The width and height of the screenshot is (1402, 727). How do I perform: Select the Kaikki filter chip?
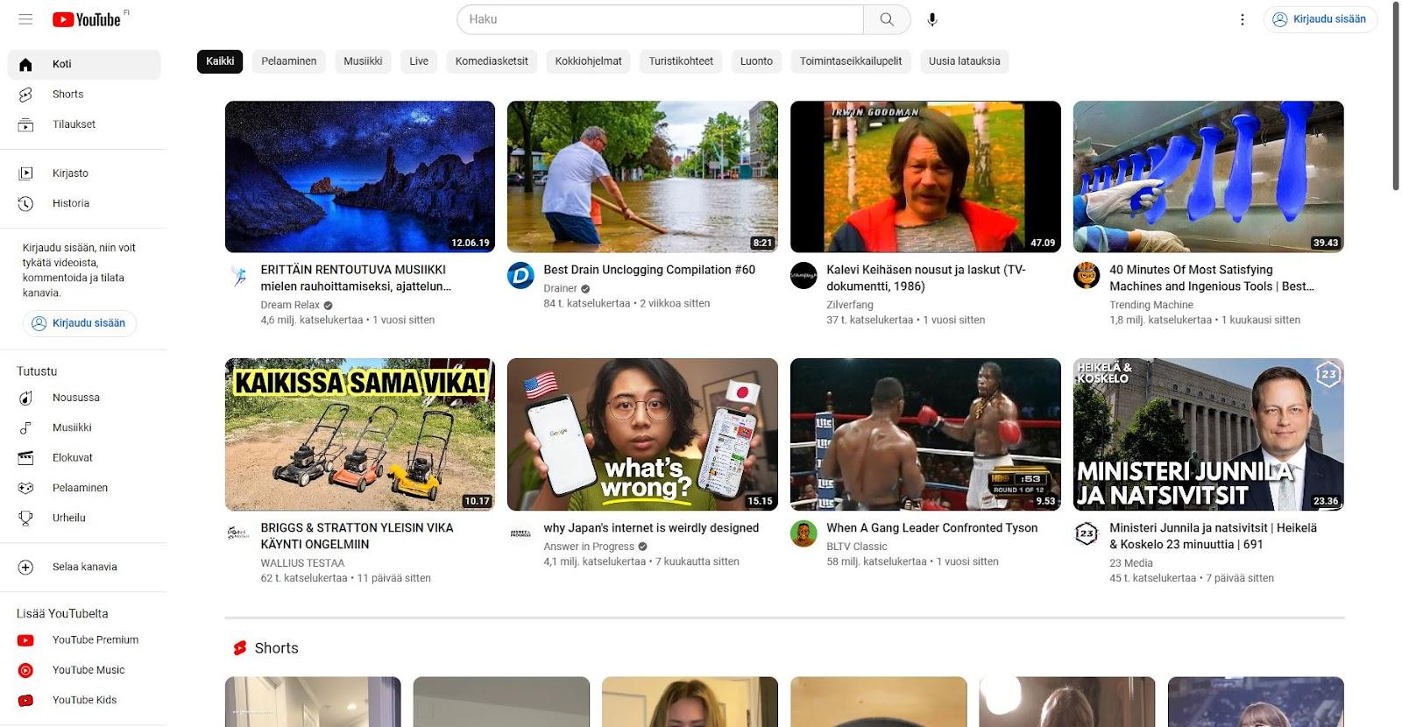point(220,61)
